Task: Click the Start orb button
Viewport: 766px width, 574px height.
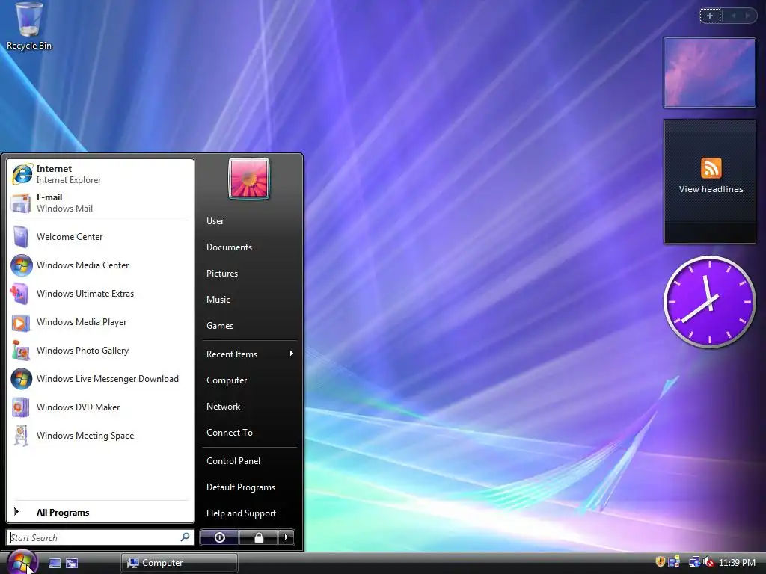Action: (x=22, y=561)
